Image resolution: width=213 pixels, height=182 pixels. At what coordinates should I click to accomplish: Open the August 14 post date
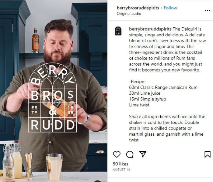click(x=121, y=170)
